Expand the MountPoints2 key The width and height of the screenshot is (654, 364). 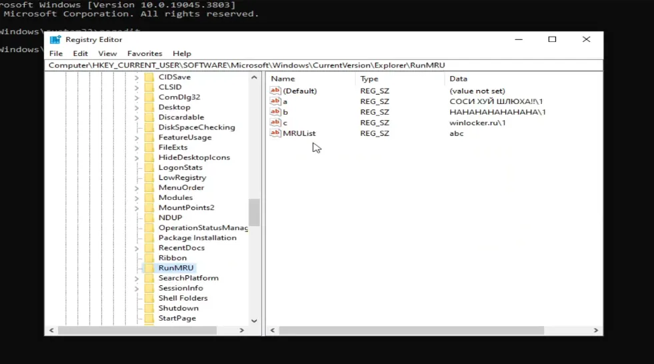pos(137,207)
